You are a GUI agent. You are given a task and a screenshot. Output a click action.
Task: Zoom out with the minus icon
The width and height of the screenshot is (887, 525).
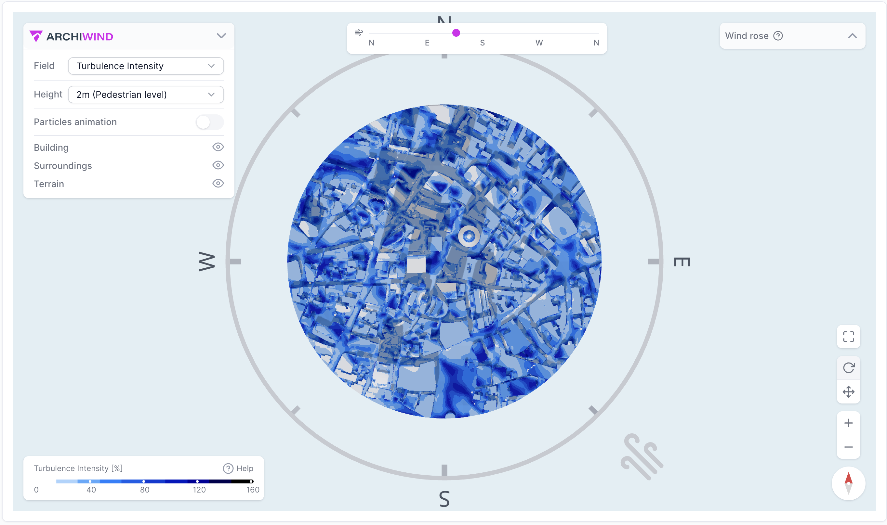(848, 447)
